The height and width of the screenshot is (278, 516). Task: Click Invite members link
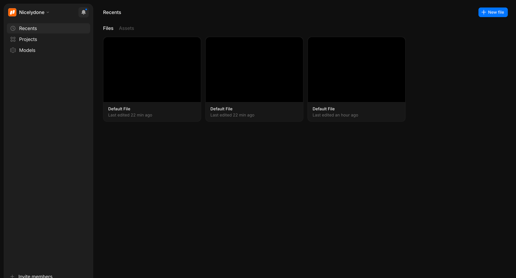(35, 276)
